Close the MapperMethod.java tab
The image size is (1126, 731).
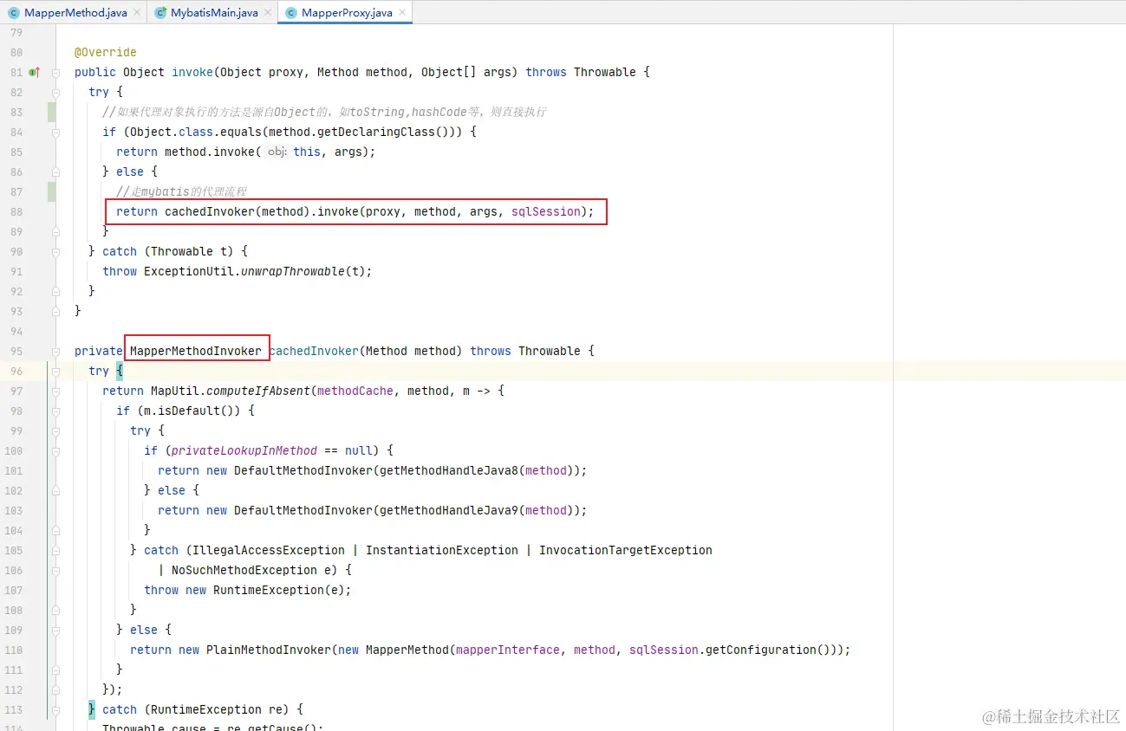tap(136, 13)
